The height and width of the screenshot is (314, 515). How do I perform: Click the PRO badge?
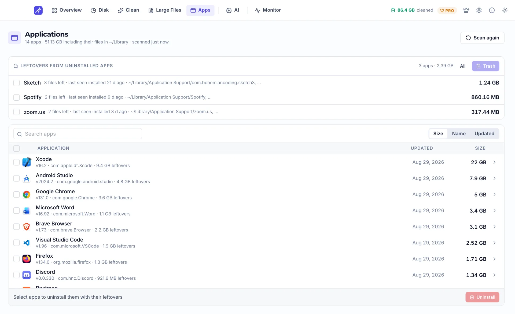(x=447, y=10)
